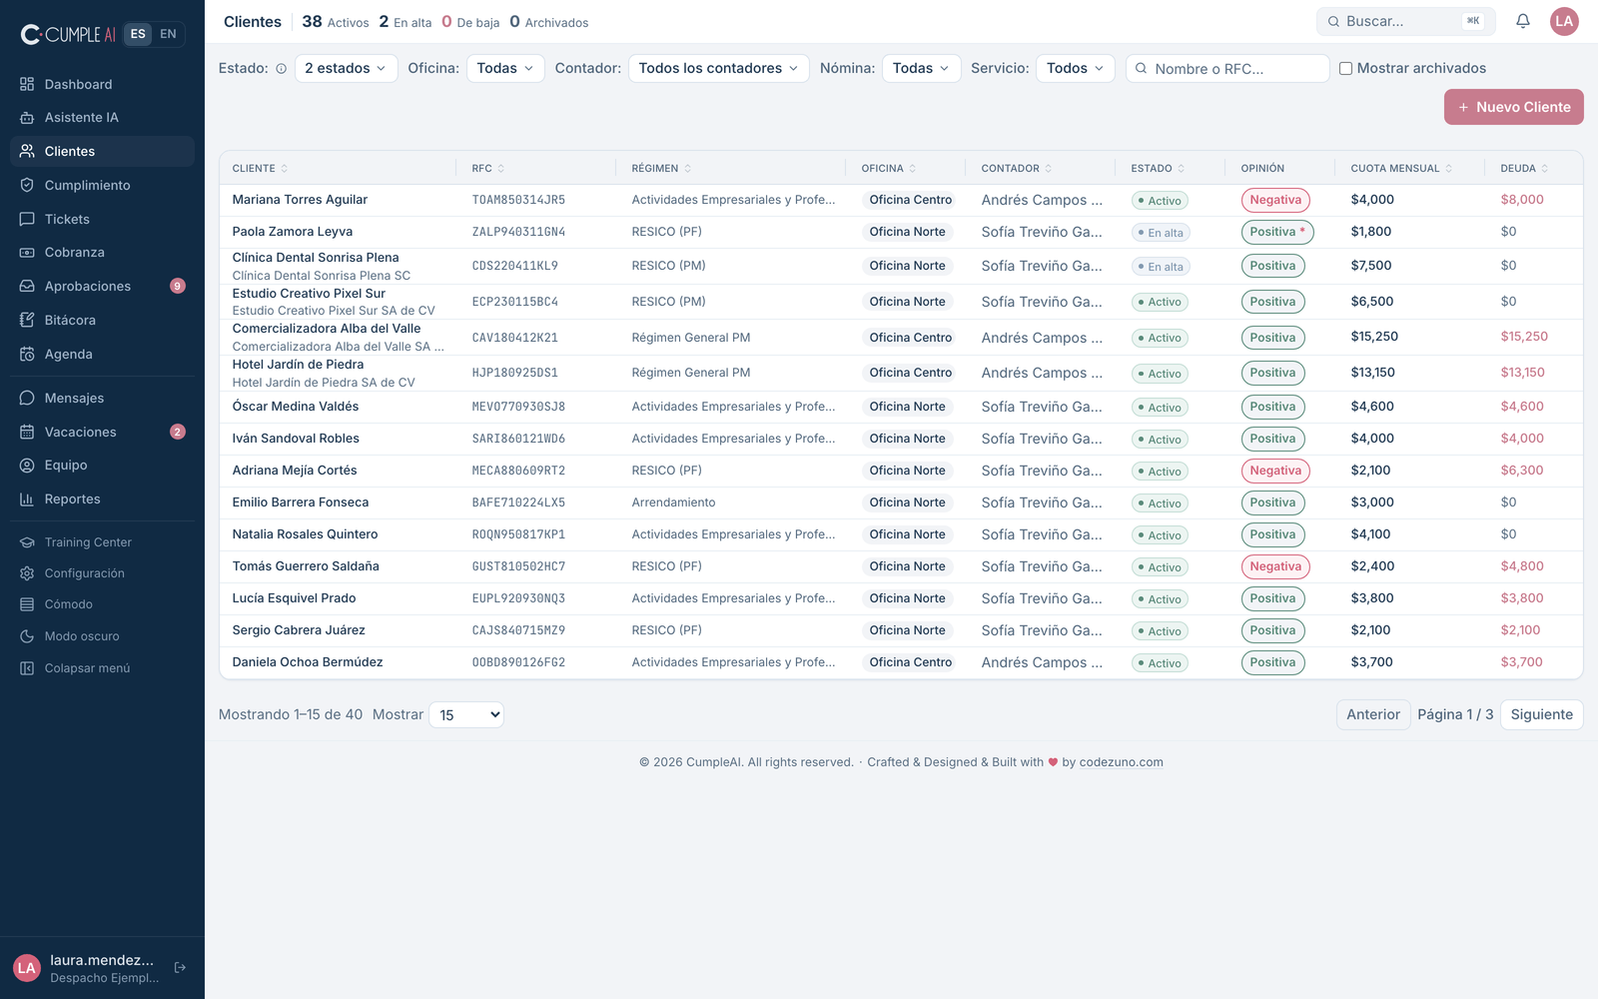
Task: Toggle Cómodo density mode
Action: (x=102, y=604)
